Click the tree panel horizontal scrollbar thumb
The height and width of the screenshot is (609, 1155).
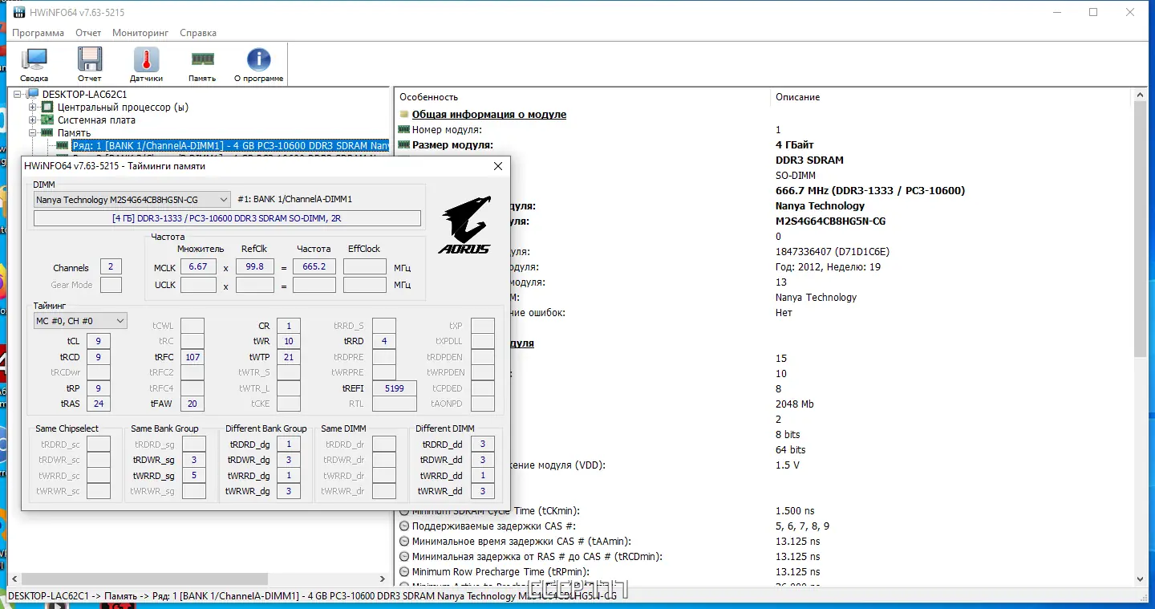[x=144, y=579]
